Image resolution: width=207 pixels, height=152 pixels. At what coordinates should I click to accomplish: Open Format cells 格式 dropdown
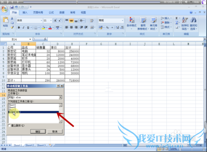166,27
